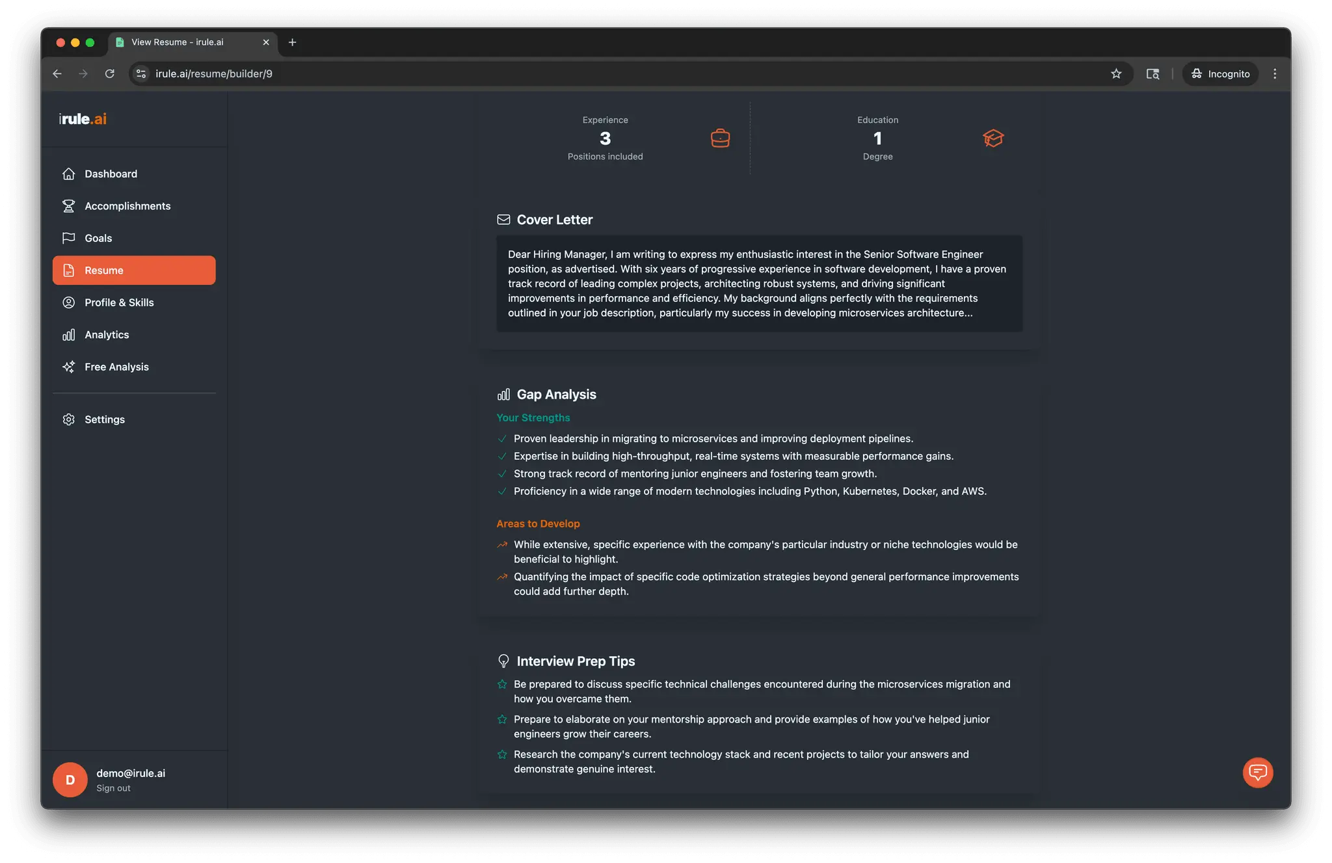This screenshot has width=1332, height=863.
Task: Click the strength about high-throughput real-time systems
Action: point(734,456)
